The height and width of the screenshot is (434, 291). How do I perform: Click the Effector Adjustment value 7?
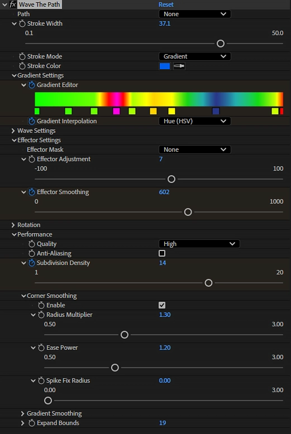tap(161, 159)
